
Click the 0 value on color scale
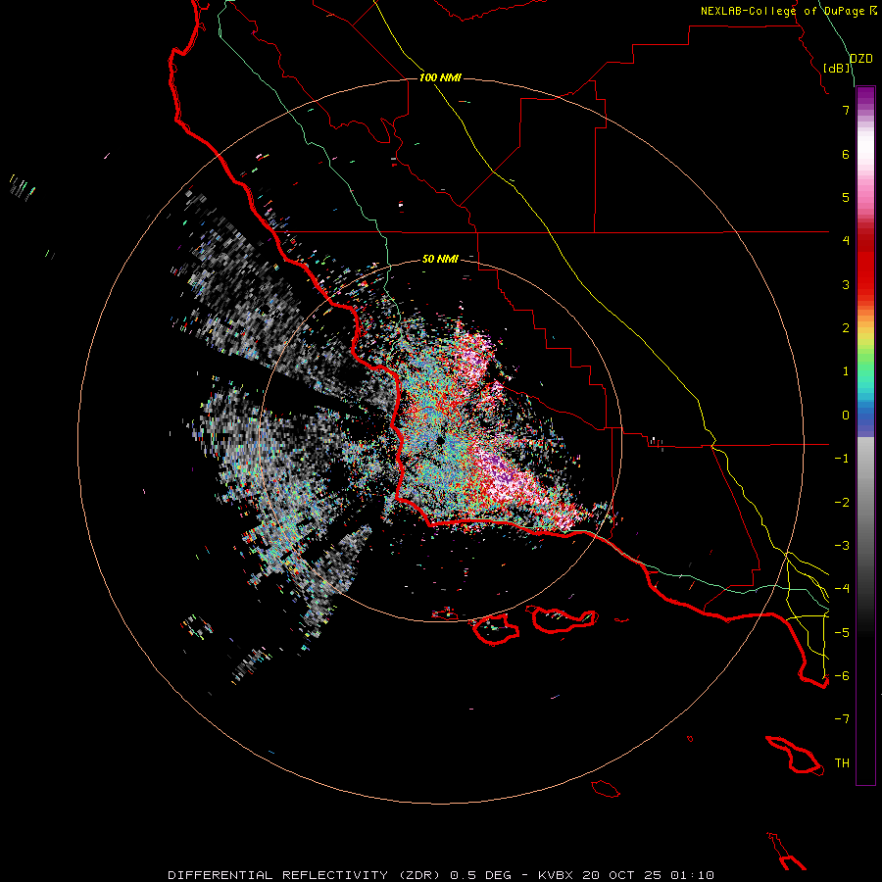click(846, 416)
